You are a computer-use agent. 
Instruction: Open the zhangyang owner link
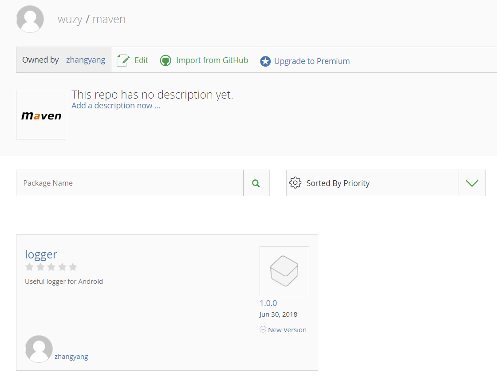pos(86,60)
